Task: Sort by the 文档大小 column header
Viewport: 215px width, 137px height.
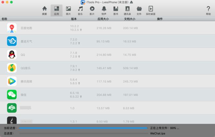Action: (x=130, y=19)
